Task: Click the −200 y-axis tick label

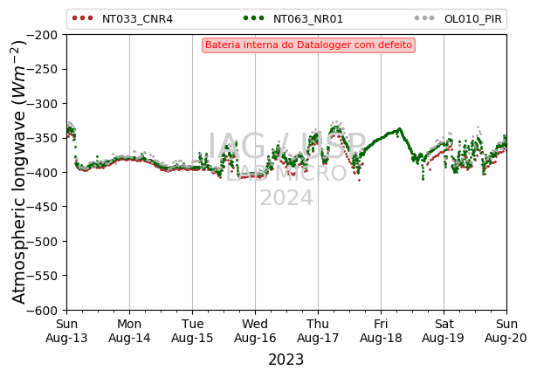Action: pyautogui.click(x=42, y=35)
